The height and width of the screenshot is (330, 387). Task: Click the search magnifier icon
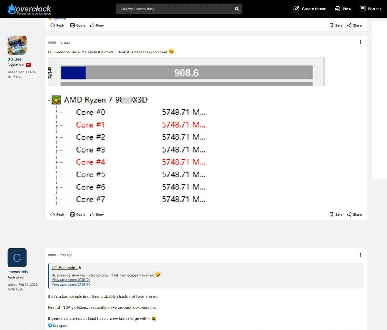click(x=237, y=9)
